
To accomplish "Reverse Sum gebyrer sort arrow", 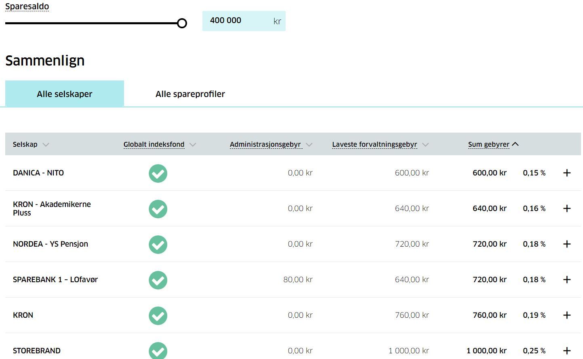I will point(515,144).
